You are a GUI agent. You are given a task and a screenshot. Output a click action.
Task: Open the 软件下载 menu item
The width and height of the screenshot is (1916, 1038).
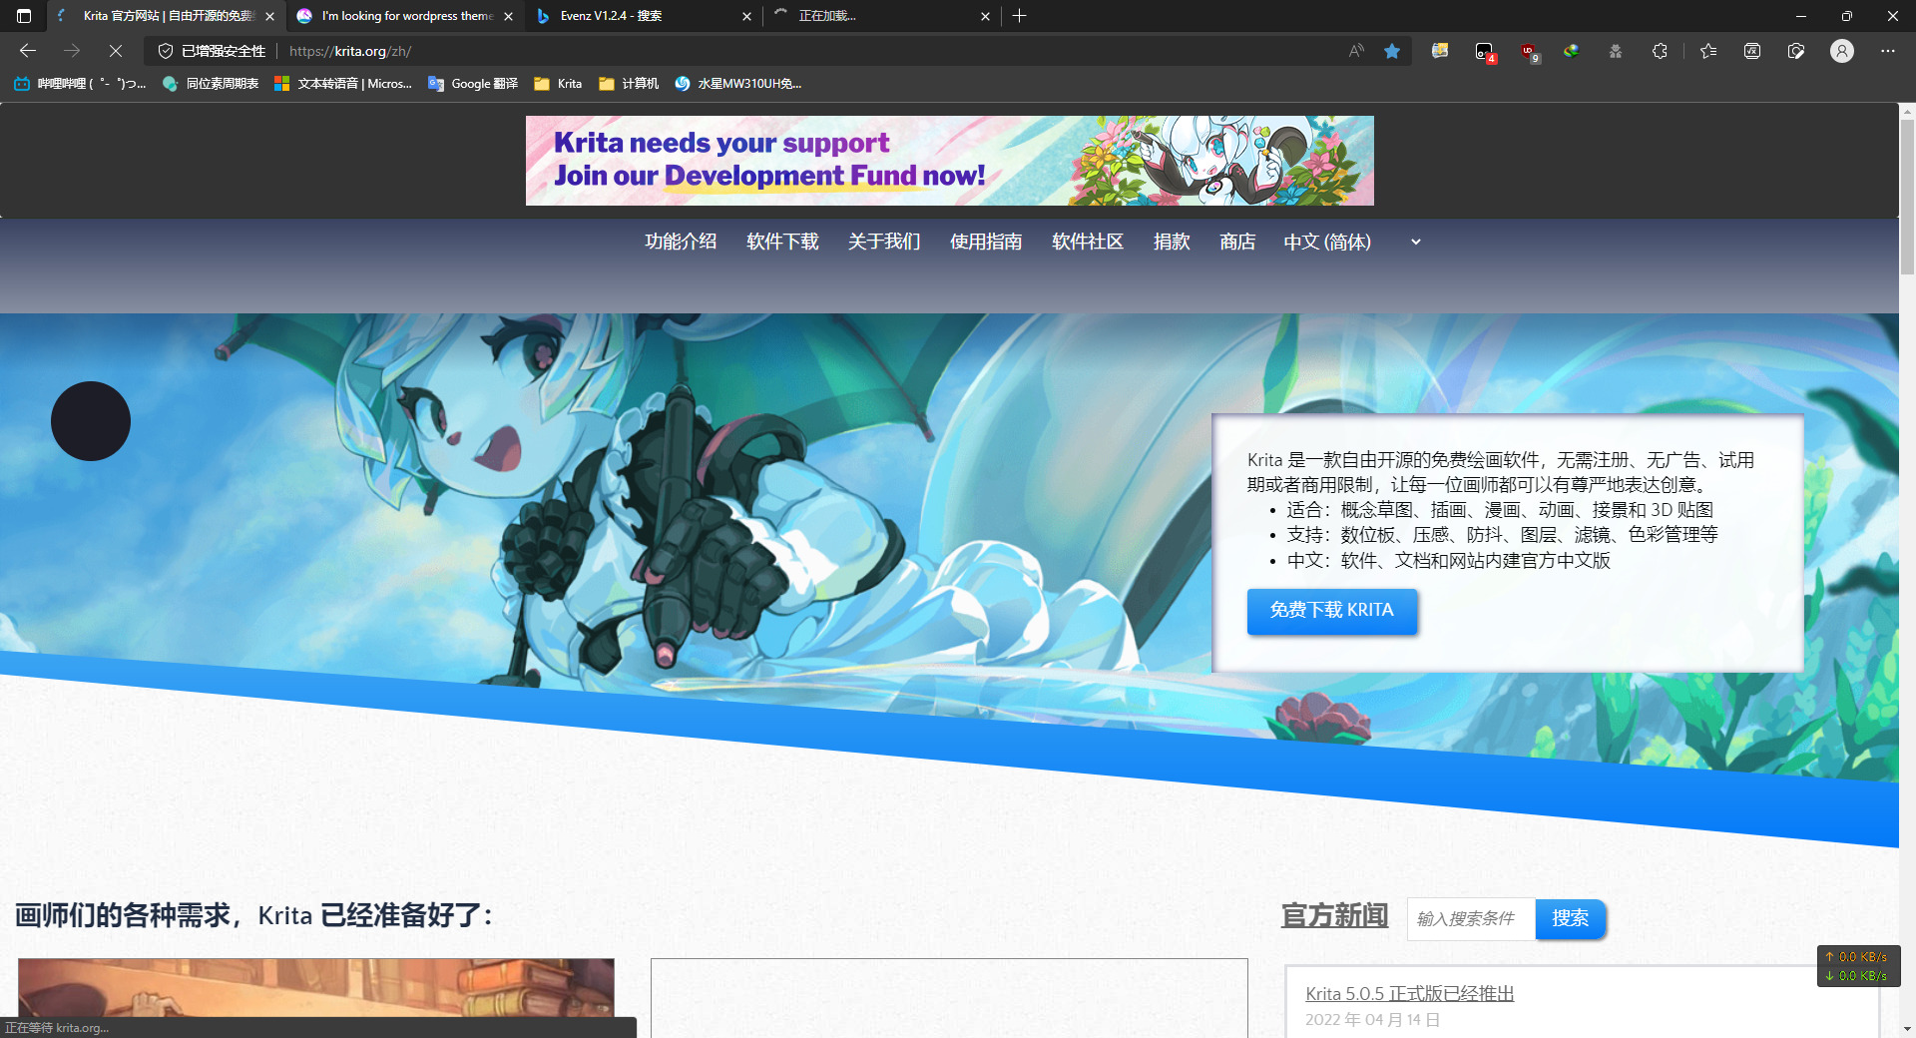pyautogui.click(x=782, y=242)
